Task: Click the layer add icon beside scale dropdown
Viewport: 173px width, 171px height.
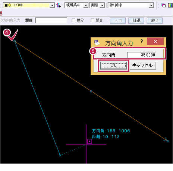Action: 59,5
